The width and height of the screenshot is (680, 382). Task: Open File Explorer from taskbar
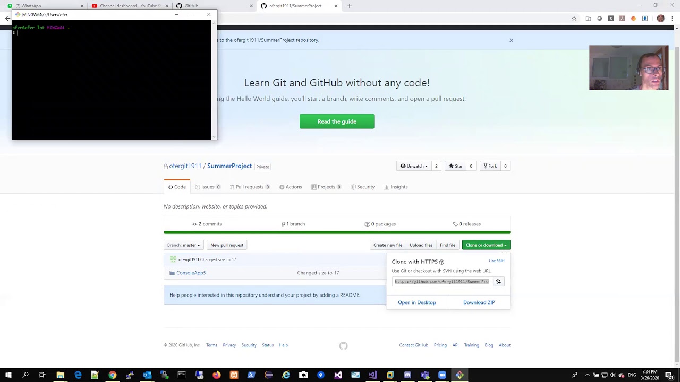(x=60, y=375)
